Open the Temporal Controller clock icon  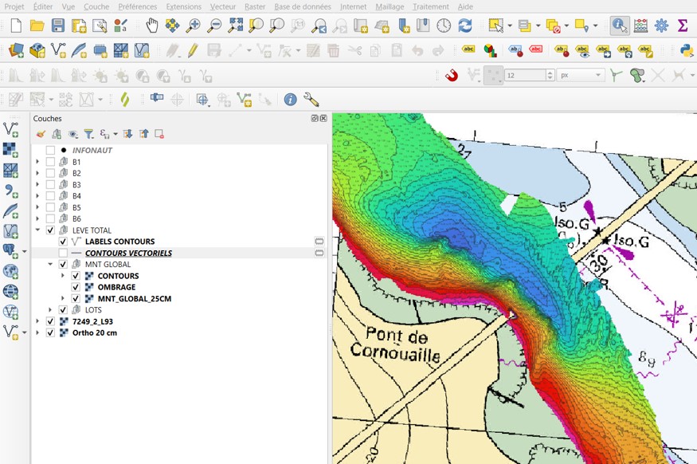pos(443,25)
